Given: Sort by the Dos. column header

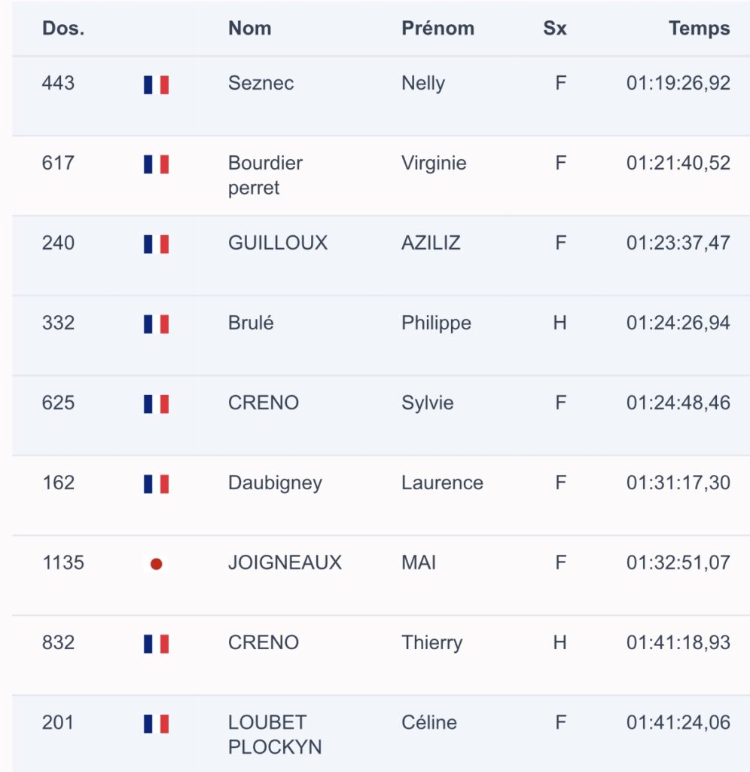Looking at the screenshot, I should click(x=63, y=28).
